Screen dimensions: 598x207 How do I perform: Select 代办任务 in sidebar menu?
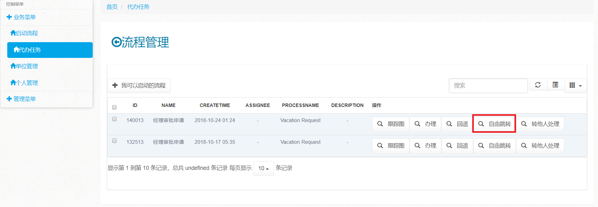pos(50,50)
